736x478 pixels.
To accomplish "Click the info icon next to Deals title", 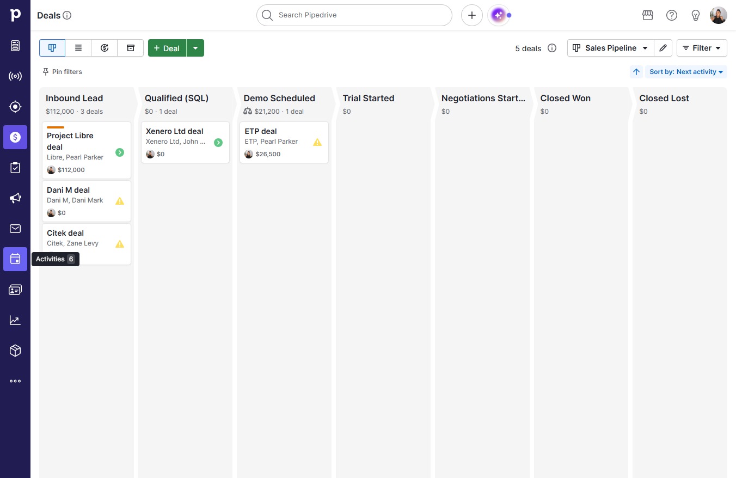I will click(x=67, y=15).
